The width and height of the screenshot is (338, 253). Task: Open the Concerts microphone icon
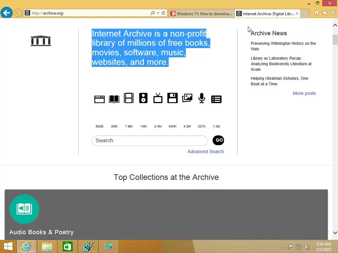click(202, 98)
